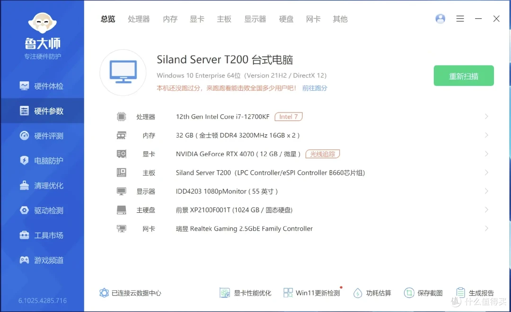Click the desktop computer monitor icon
The image size is (511, 312).
coord(123,72)
